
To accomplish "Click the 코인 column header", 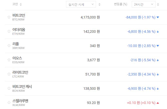I will pos(15,4).
